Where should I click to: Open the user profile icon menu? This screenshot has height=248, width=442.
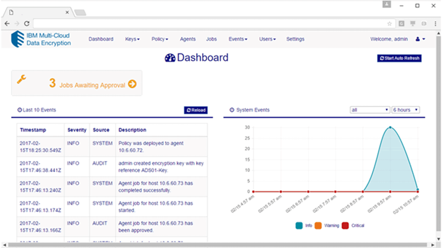pyautogui.click(x=420, y=39)
